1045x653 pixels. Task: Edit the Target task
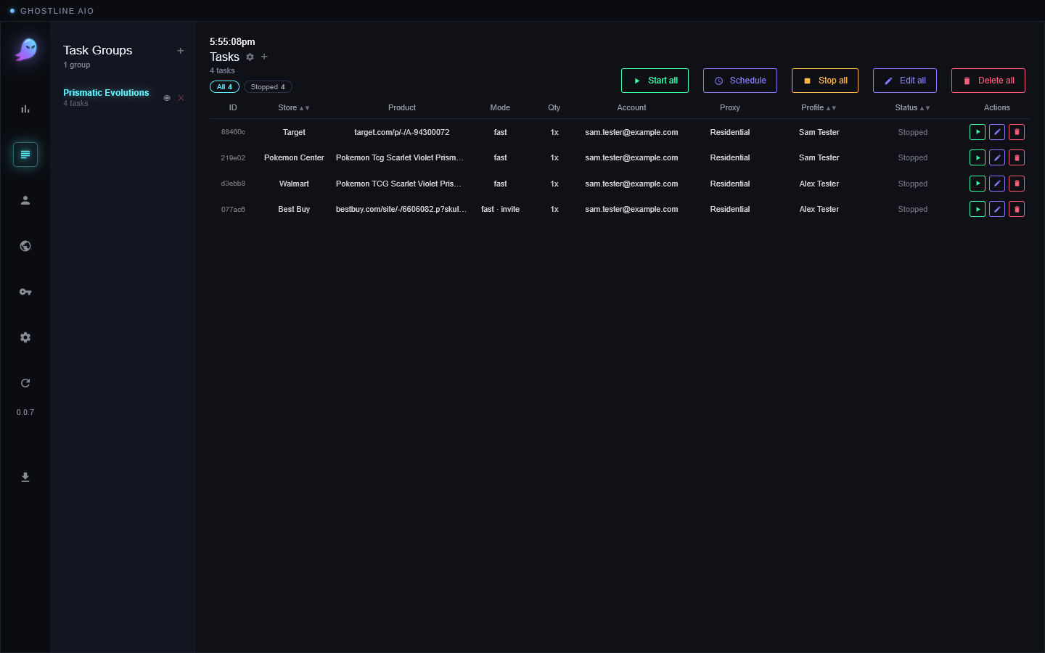pyautogui.click(x=997, y=132)
